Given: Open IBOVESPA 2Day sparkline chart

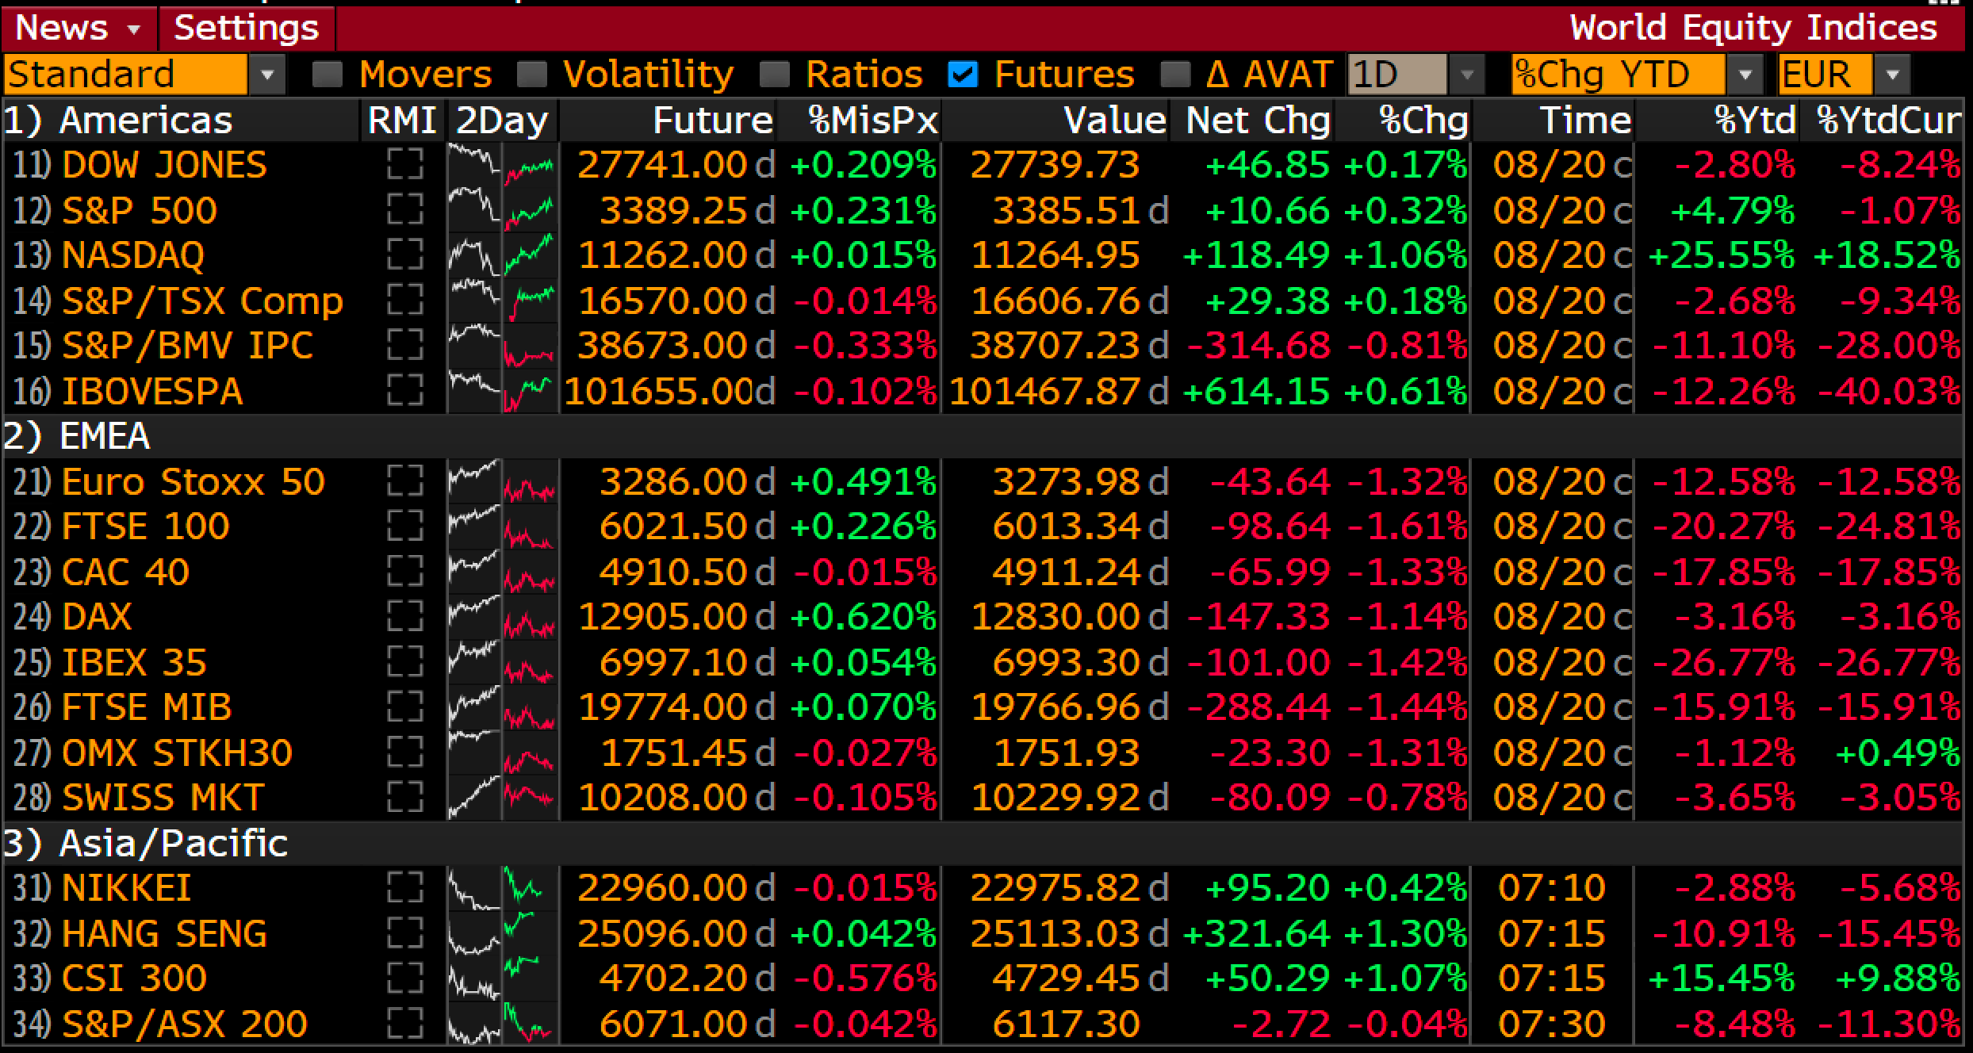Looking at the screenshot, I should pyautogui.click(x=503, y=391).
